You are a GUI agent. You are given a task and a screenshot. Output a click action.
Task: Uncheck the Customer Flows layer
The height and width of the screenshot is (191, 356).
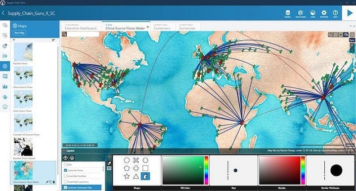pos(65,170)
